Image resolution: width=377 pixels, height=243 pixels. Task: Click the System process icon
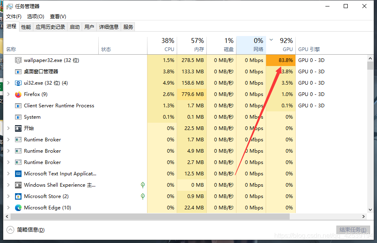[18, 117]
